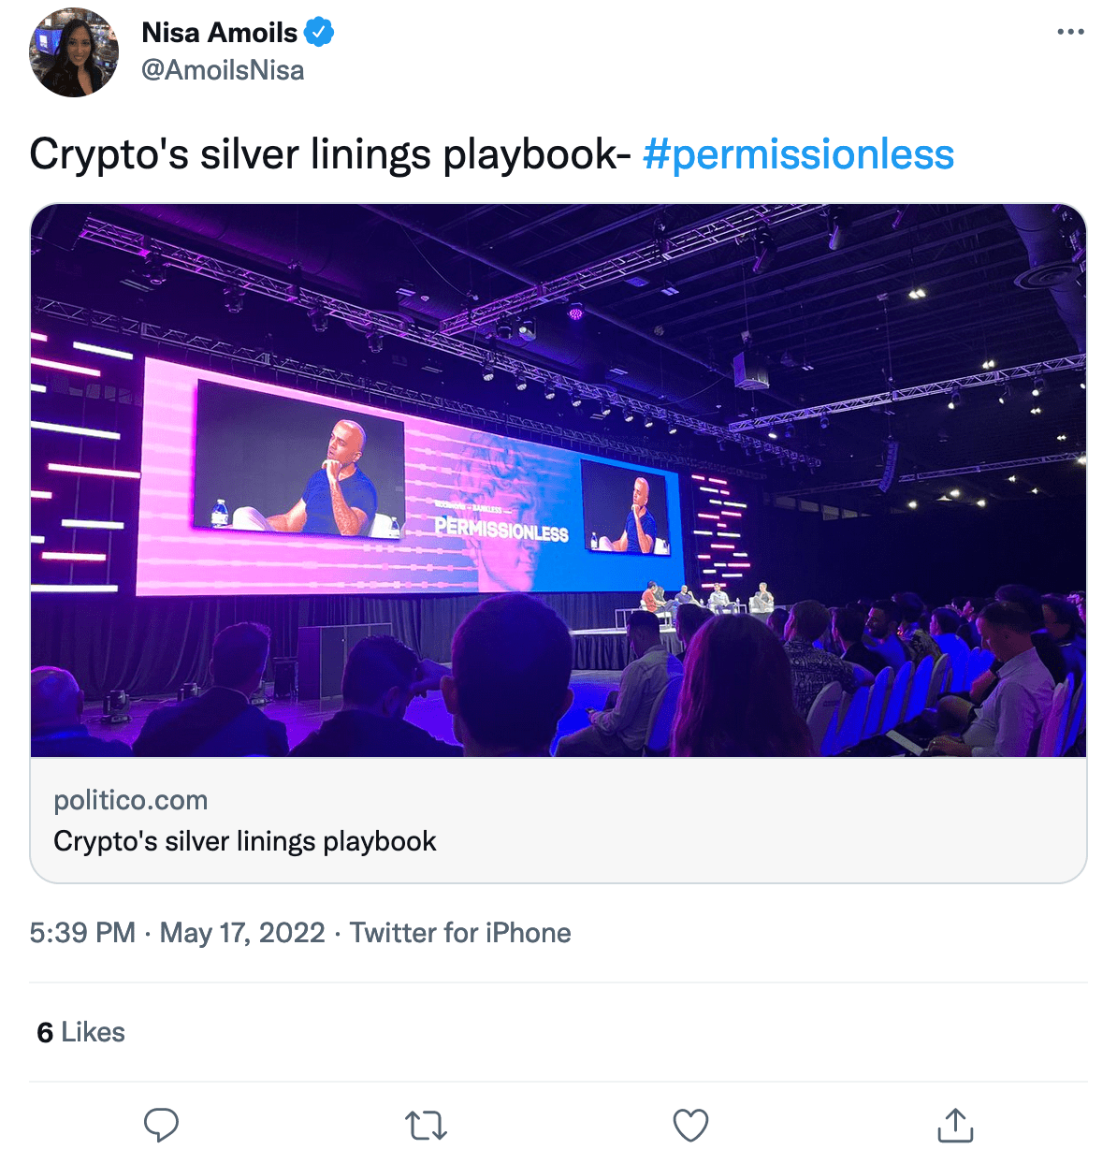Viewport: 1117px width, 1164px height.
Task: View the 6 Likes list
Action: point(80,1032)
